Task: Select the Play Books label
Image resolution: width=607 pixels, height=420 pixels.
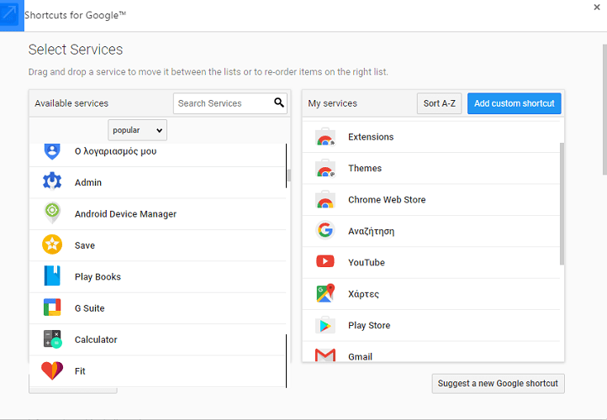Action: click(98, 277)
